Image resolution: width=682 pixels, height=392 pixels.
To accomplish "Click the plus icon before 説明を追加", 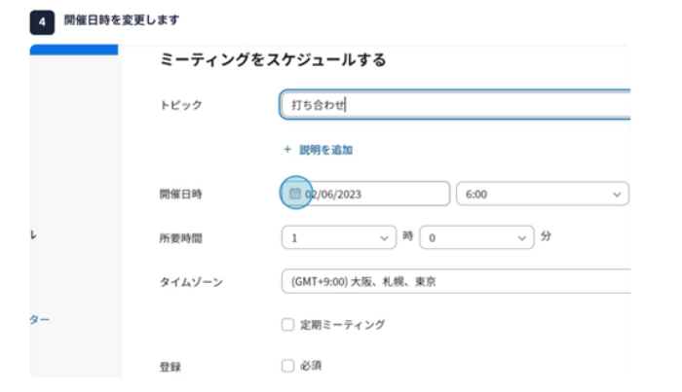I will pos(287,150).
